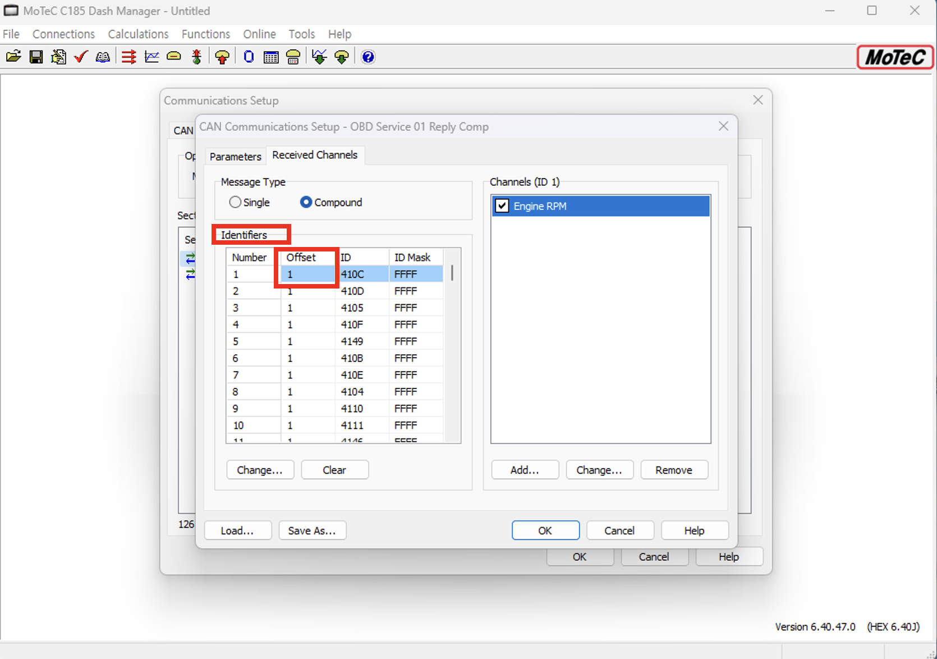The image size is (937, 659).
Task: Click the red check mark icon
Action: pyautogui.click(x=81, y=57)
